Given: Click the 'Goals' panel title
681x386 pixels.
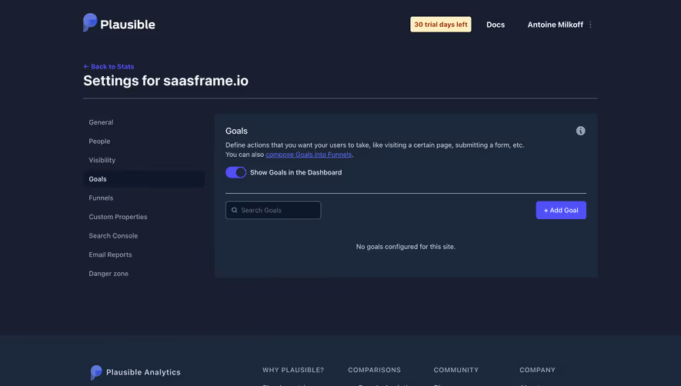Looking at the screenshot, I should coord(236,131).
